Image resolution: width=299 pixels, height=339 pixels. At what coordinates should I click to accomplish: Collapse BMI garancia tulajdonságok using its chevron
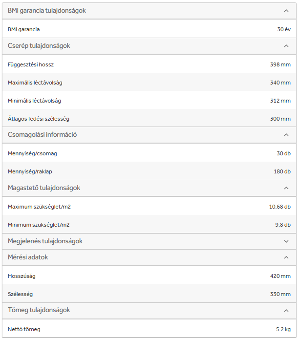[286, 10]
